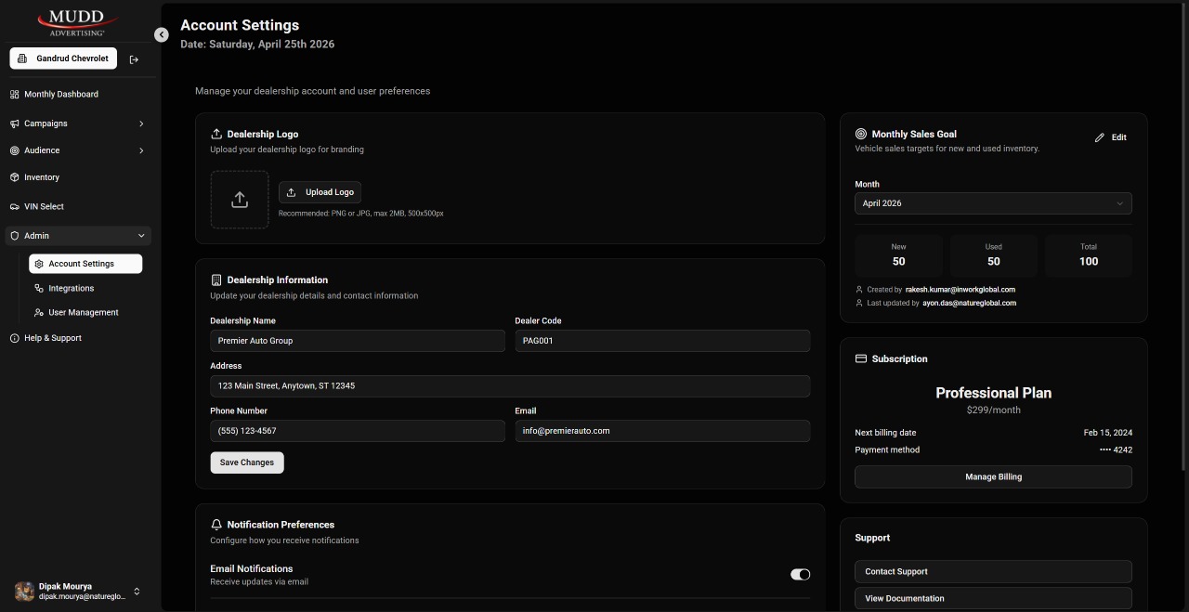Expand the user menu for Dipak Mourya
This screenshot has width=1189, height=612.
[136, 591]
